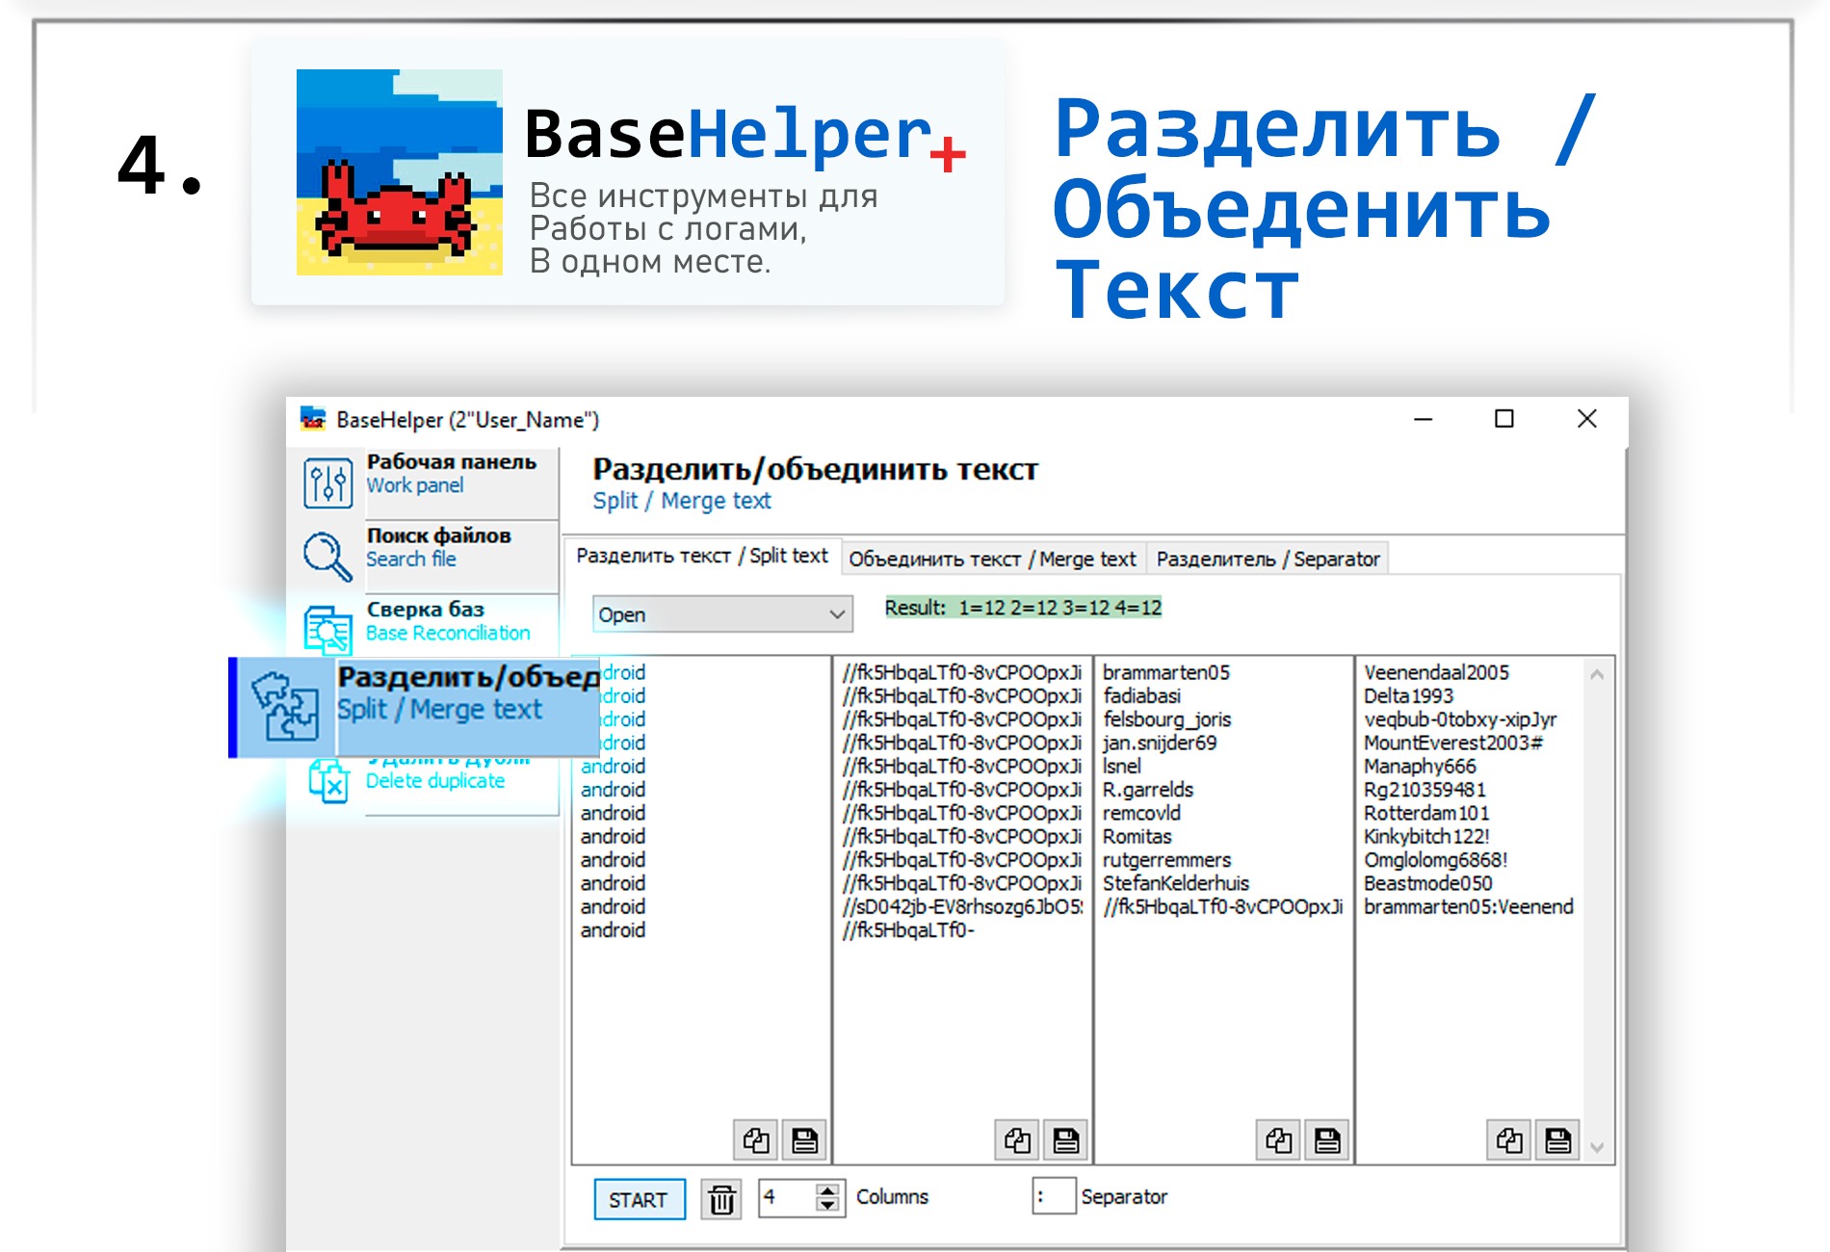The width and height of the screenshot is (1830, 1252).
Task: Minimize the BaseHelper window
Action: [1423, 419]
